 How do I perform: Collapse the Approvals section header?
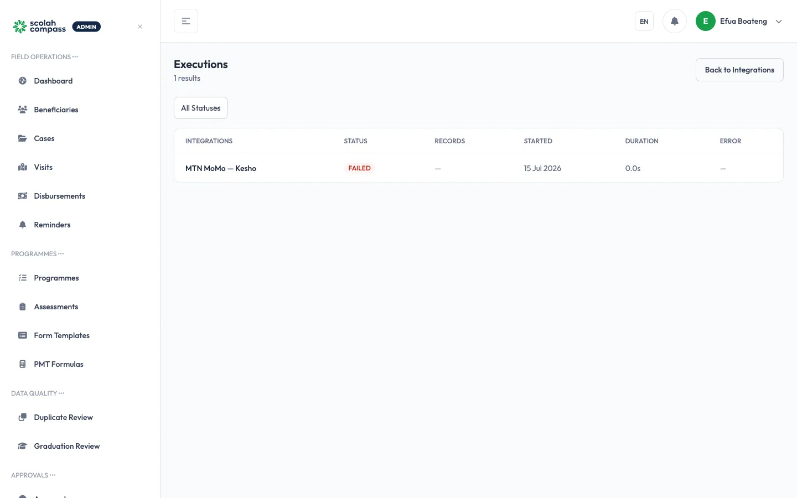tap(33, 475)
